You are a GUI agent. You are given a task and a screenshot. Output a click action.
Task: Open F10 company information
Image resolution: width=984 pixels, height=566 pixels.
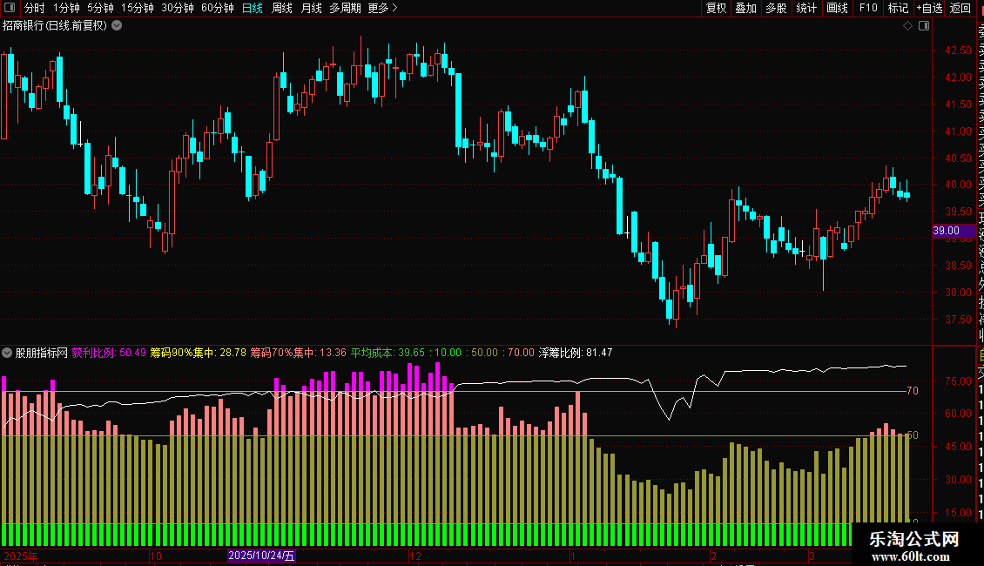point(868,8)
